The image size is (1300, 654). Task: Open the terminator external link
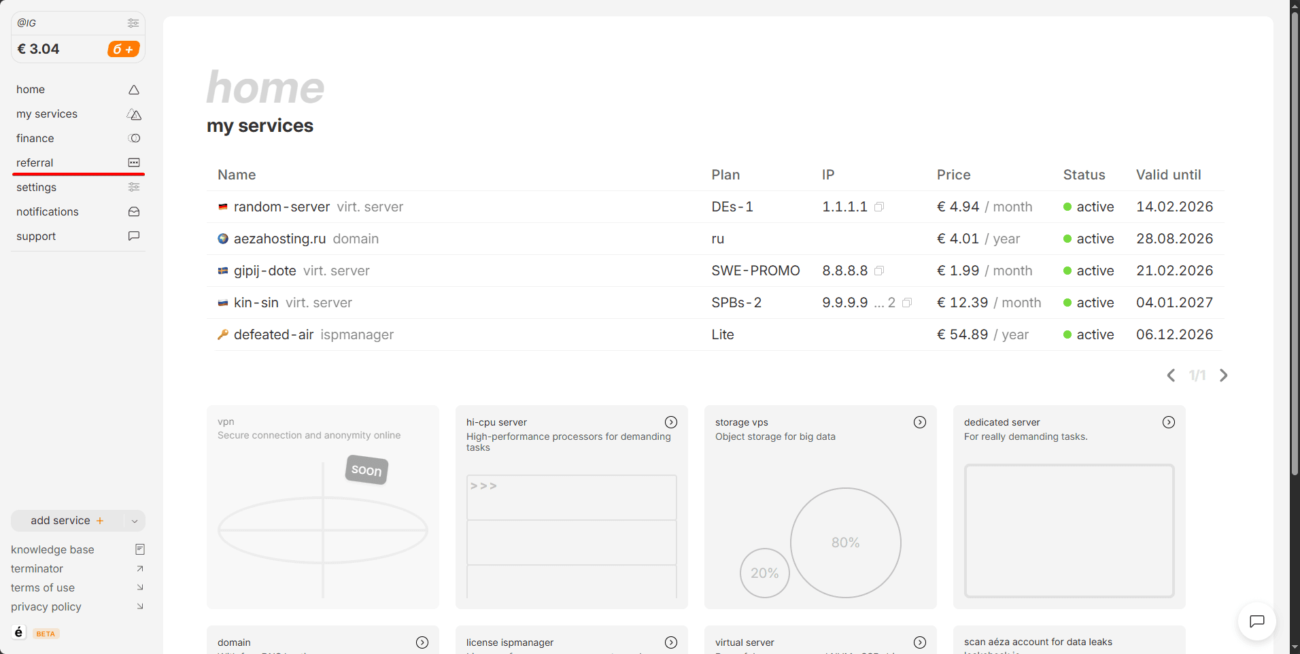pos(37,568)
